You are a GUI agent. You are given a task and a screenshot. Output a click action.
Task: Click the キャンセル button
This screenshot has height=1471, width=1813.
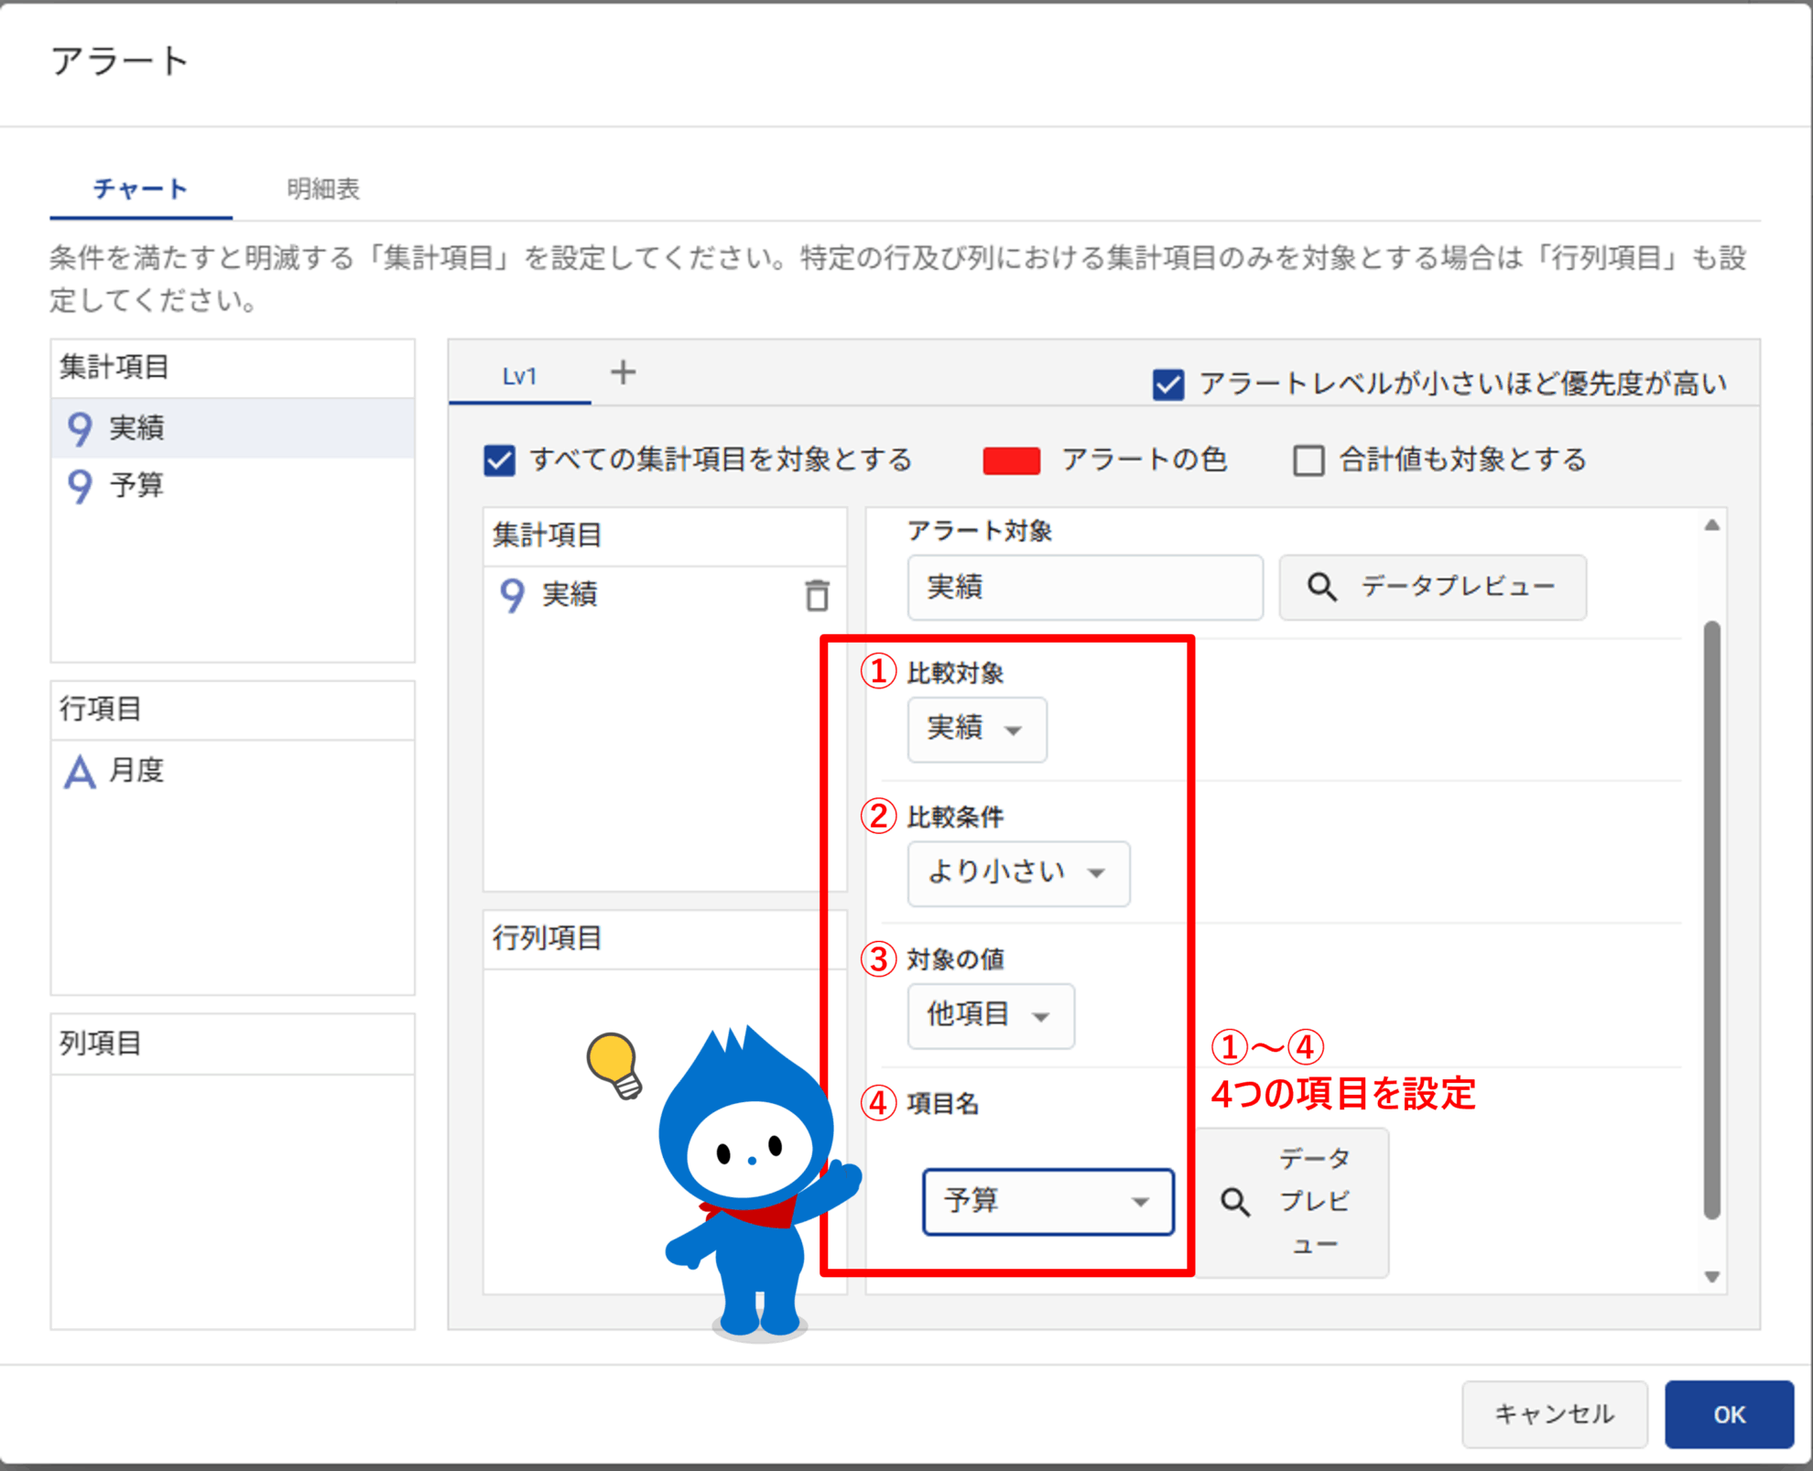[x=1554, y=1414]
